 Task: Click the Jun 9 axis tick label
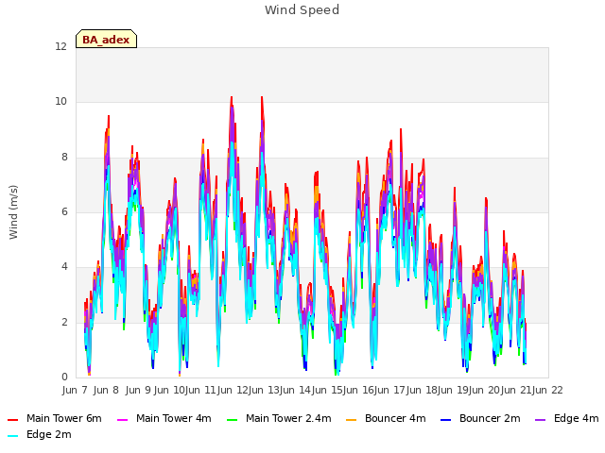click(138, 390)
